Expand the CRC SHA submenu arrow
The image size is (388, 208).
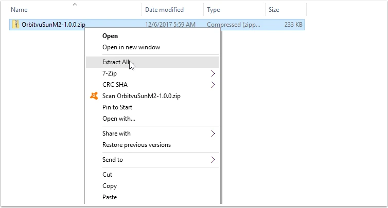(x=213, y=85)
